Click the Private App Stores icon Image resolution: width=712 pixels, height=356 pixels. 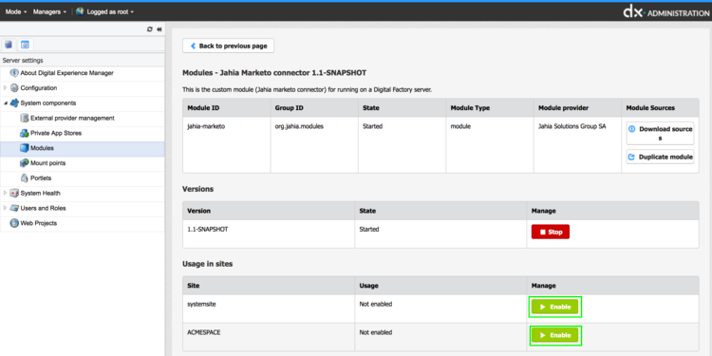tap(25, 133)
